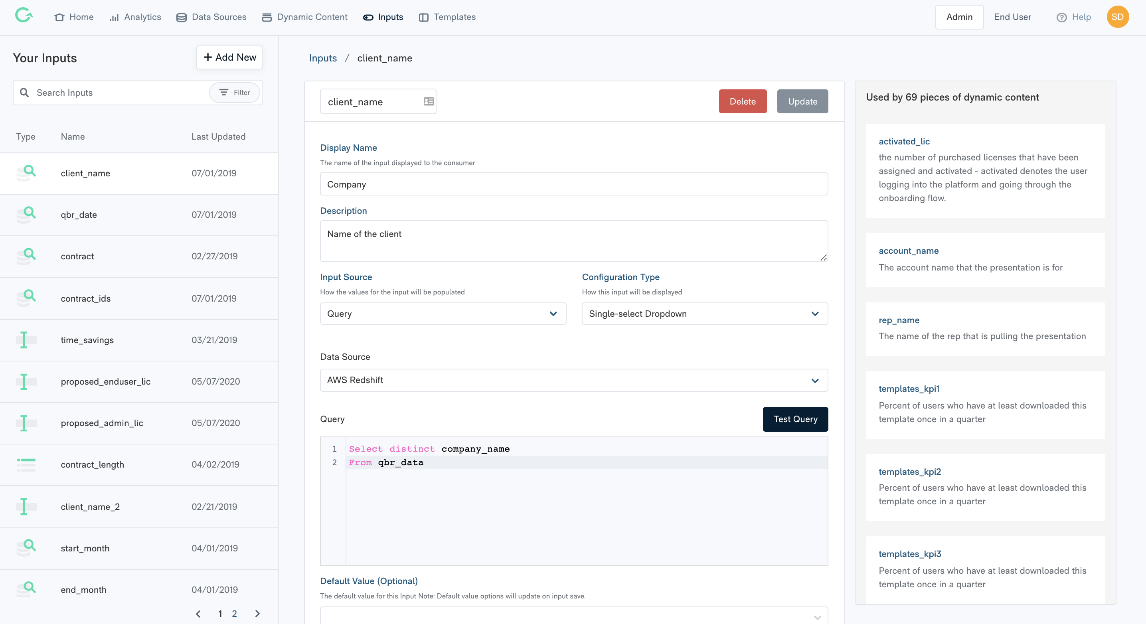Open the Configuration Type dropdown

click(x=705, y=314)
